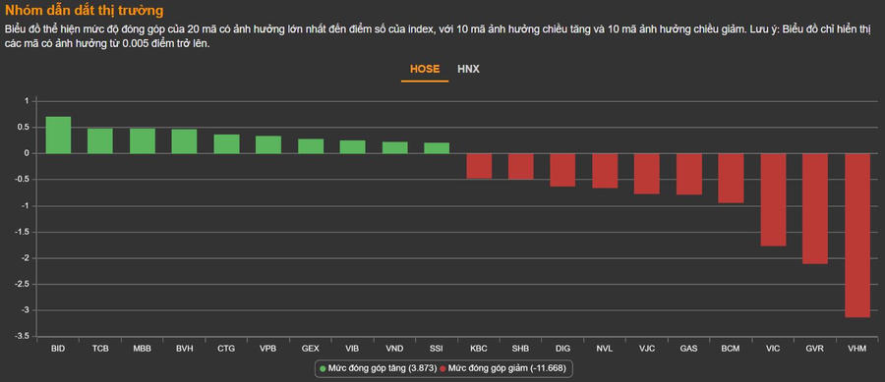The image size is (885, 382).
Task: Click the red legend dot for decreases
Action: pos(443,368)
